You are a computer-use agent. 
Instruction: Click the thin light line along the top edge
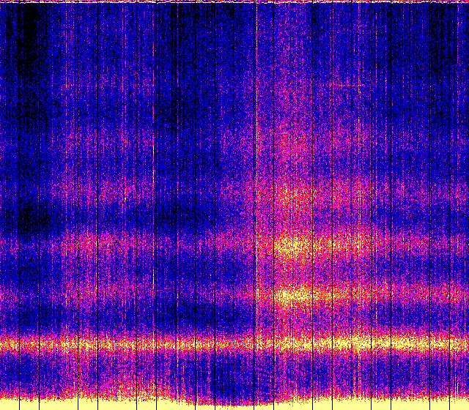click(x=234, y=2)
